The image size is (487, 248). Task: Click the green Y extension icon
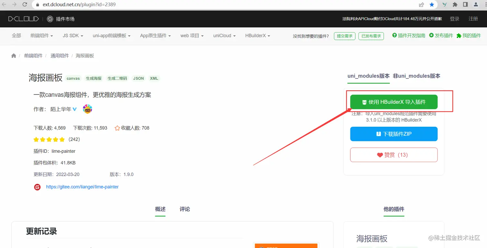point(444,5)
